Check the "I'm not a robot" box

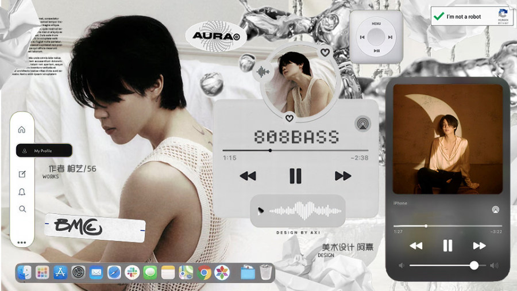click(x=439, y=17)
